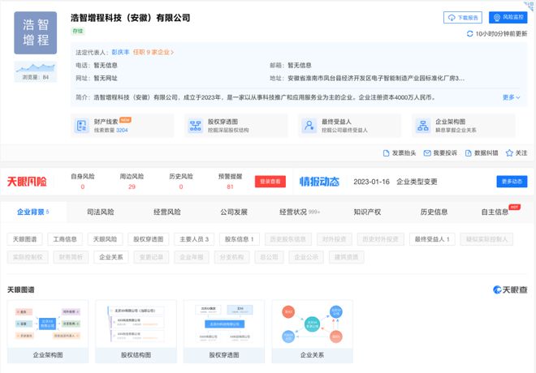The height and width of the screenshot is (373, 536).
Task: Select the 工商信息 sub-tab chip
Action: [65, 239]
